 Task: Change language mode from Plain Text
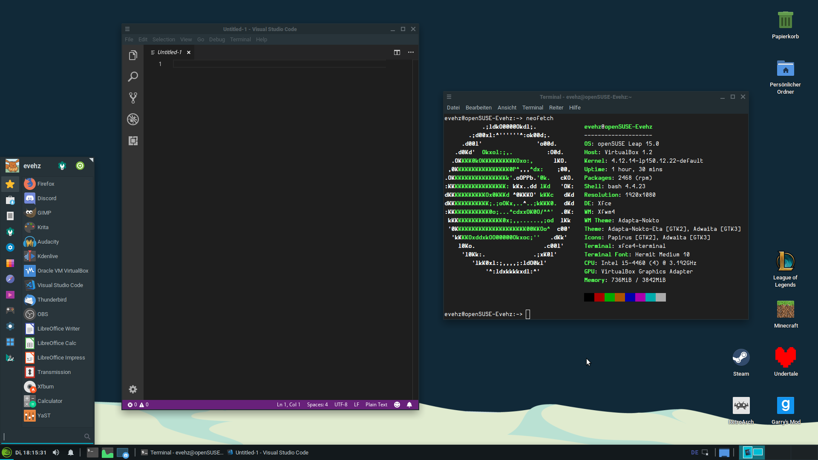tap(376, 405)
